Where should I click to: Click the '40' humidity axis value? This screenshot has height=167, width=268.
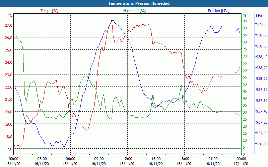(245, 98)
